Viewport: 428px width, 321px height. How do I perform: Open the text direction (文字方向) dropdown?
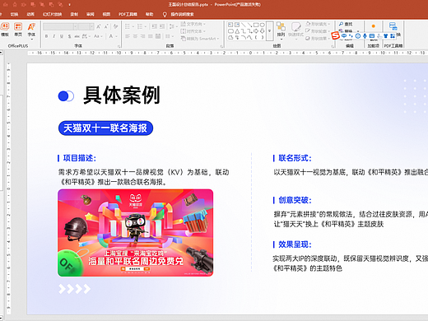pos(193,25)
